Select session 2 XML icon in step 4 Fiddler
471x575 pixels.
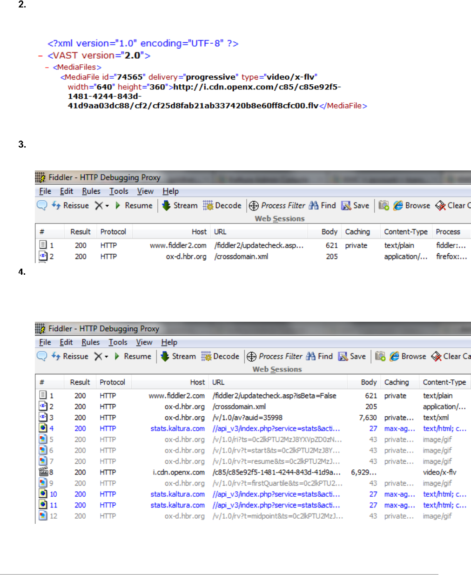pos(43,406)
